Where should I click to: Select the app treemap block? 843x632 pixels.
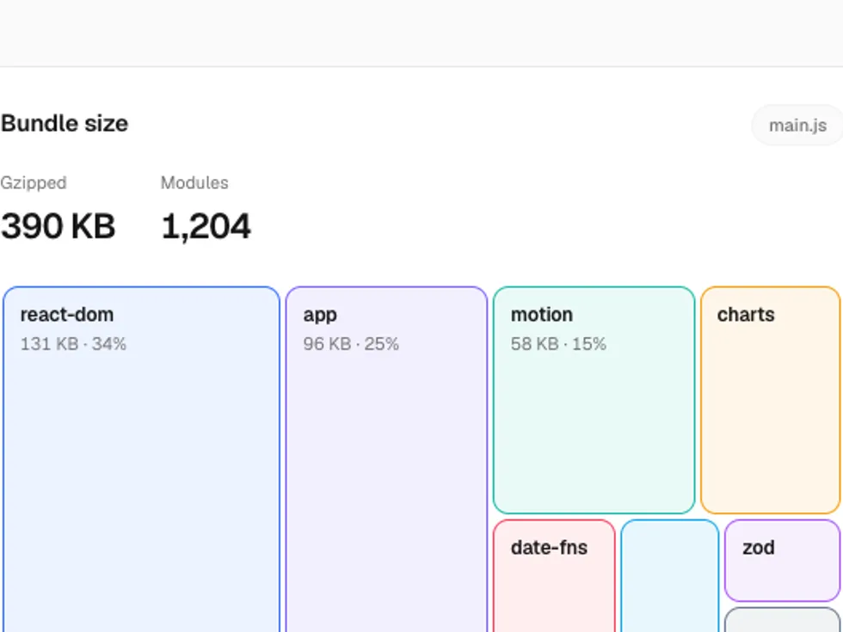pos(386,459)
